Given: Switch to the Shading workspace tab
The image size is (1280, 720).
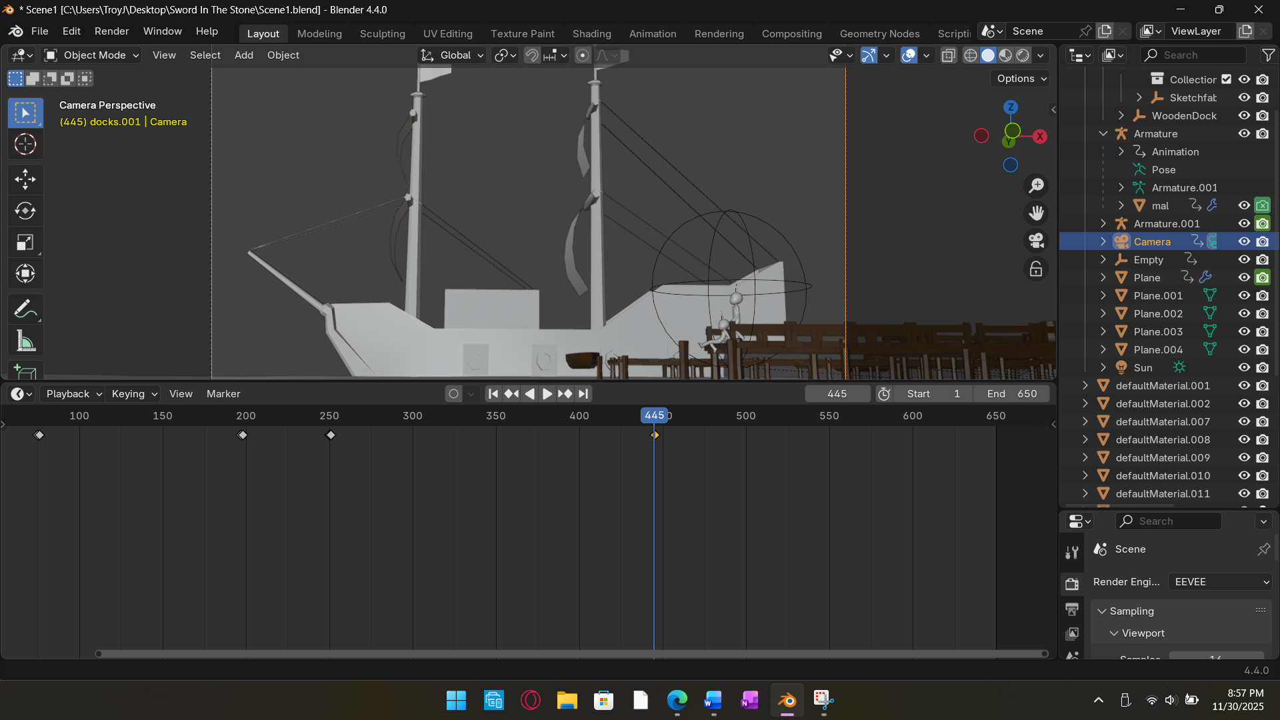Looking at the screenshot, I should 591,34.
